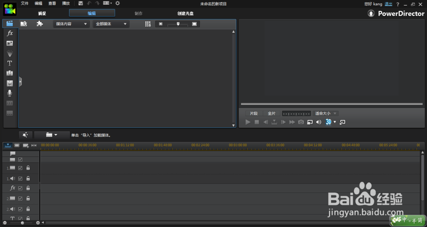Click the plug-ins puzzle piece icon

tap(40, 24)
